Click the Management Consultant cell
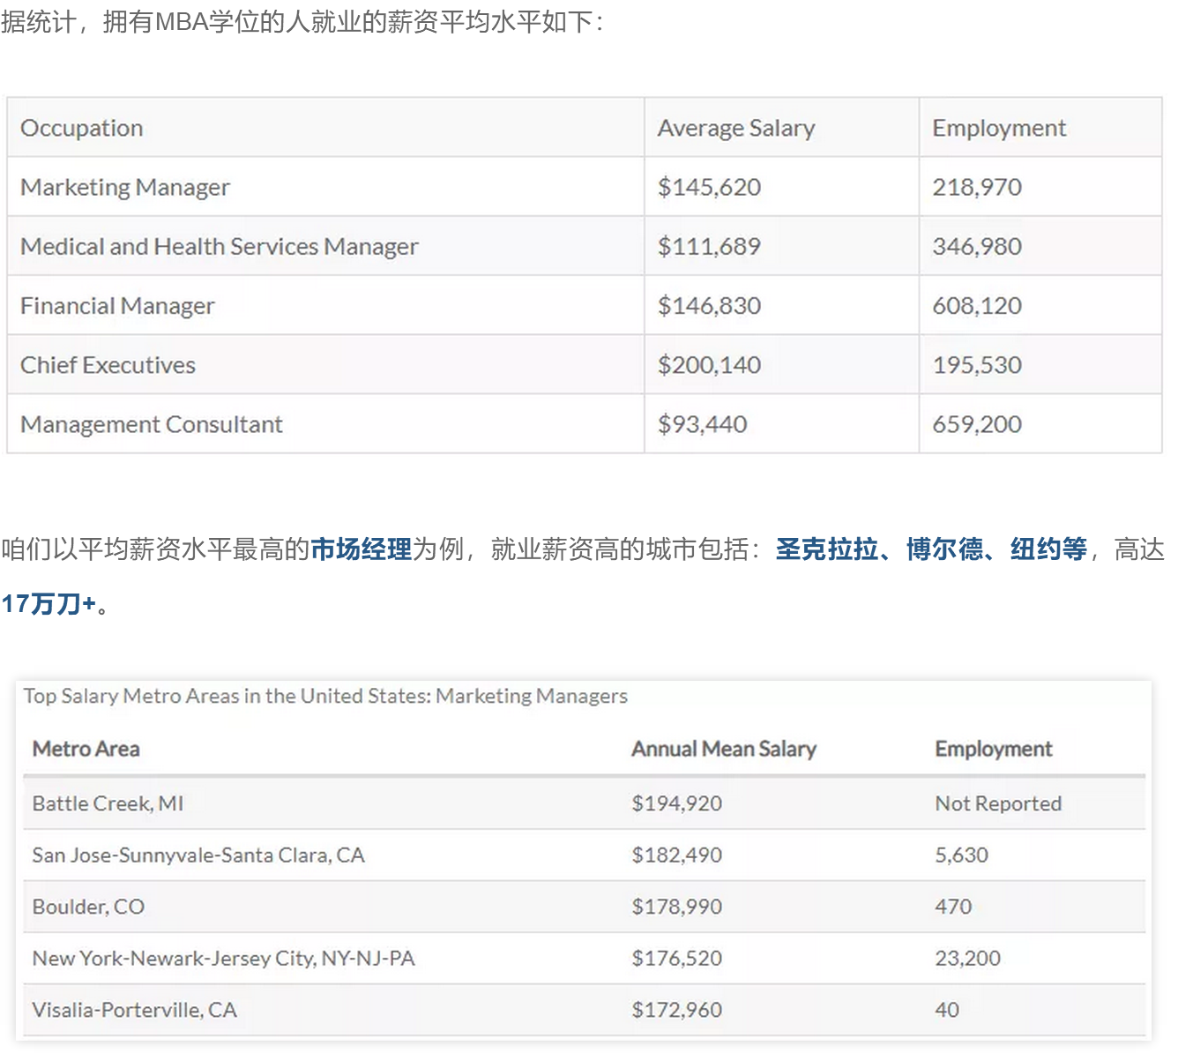Screen dimensions: 1178x1053 point(151,424)
